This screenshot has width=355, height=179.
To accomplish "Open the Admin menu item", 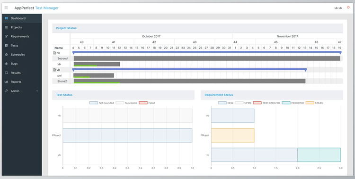I will click(x=22, y=91).
